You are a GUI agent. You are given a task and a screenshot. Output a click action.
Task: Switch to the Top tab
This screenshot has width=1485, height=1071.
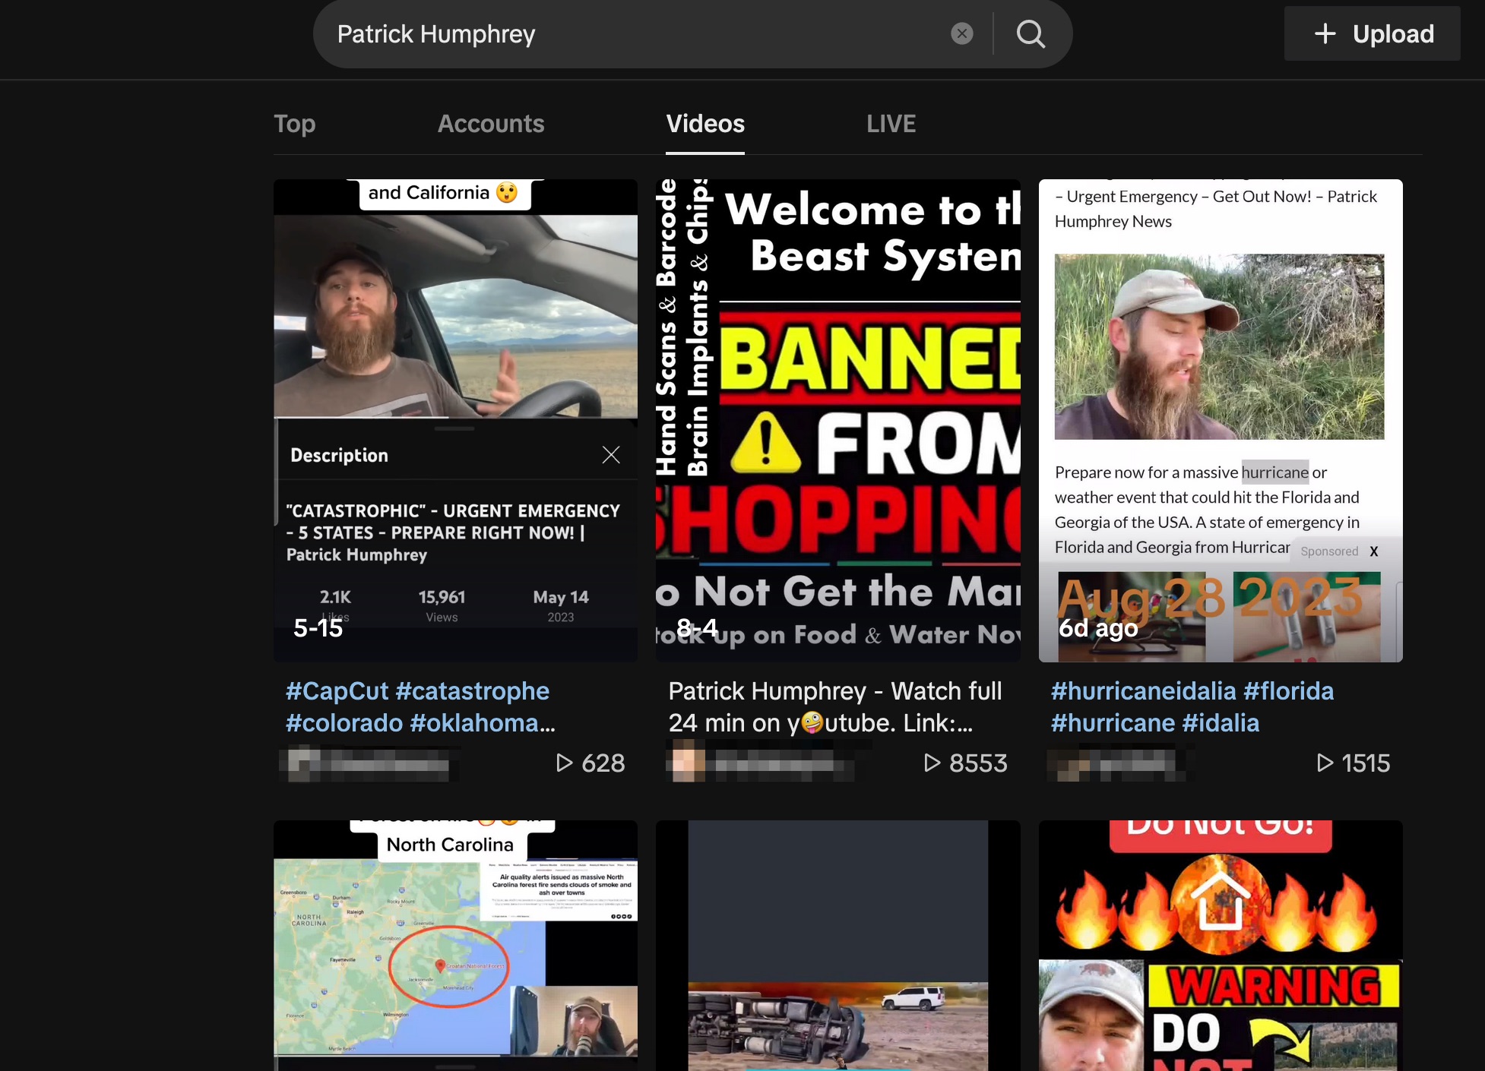295,123
